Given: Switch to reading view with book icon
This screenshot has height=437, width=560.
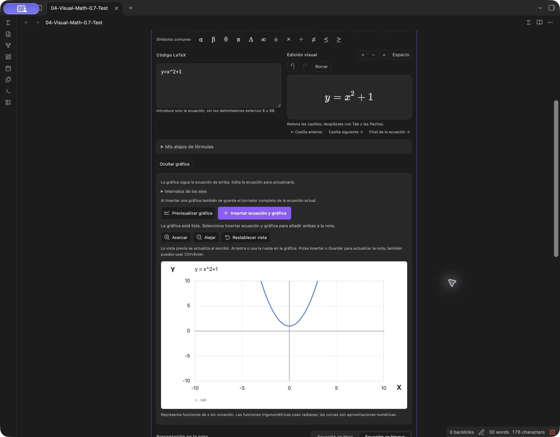Looking at the screenshot, I should (x=539, y=22).
